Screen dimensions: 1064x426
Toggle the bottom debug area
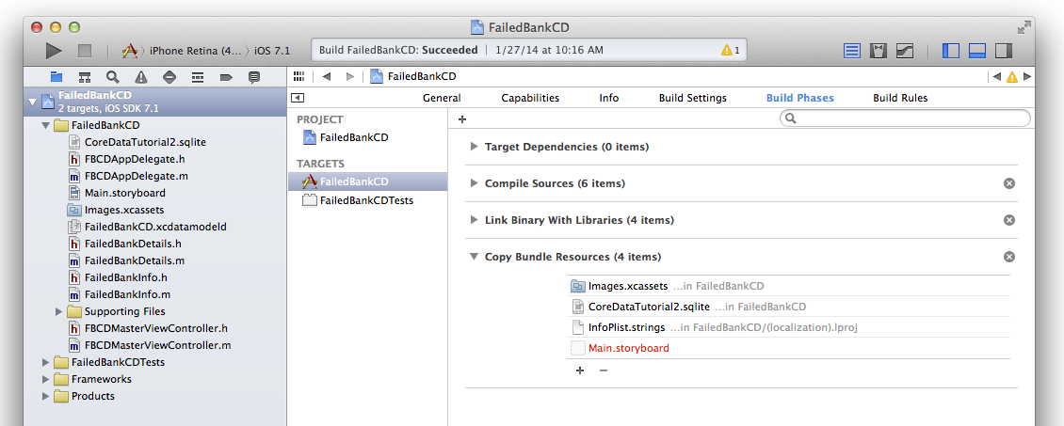tap(977, 50)
